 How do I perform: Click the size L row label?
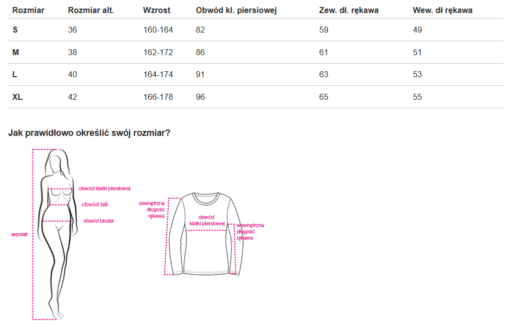15,74
